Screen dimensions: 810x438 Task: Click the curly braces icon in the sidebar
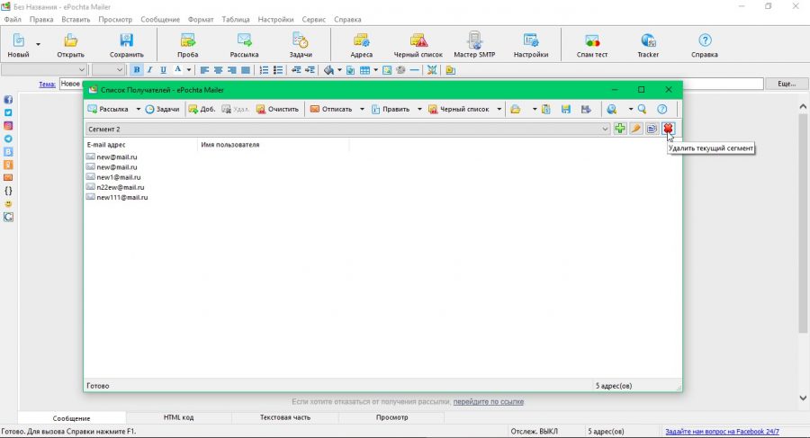tap(8, 191)
